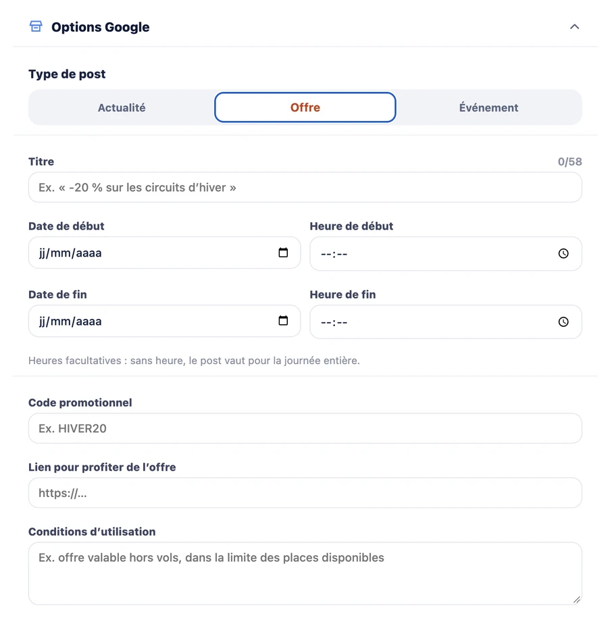608x618 pixels.
Task: Focus the Titre input field
Action: (305, 187)
